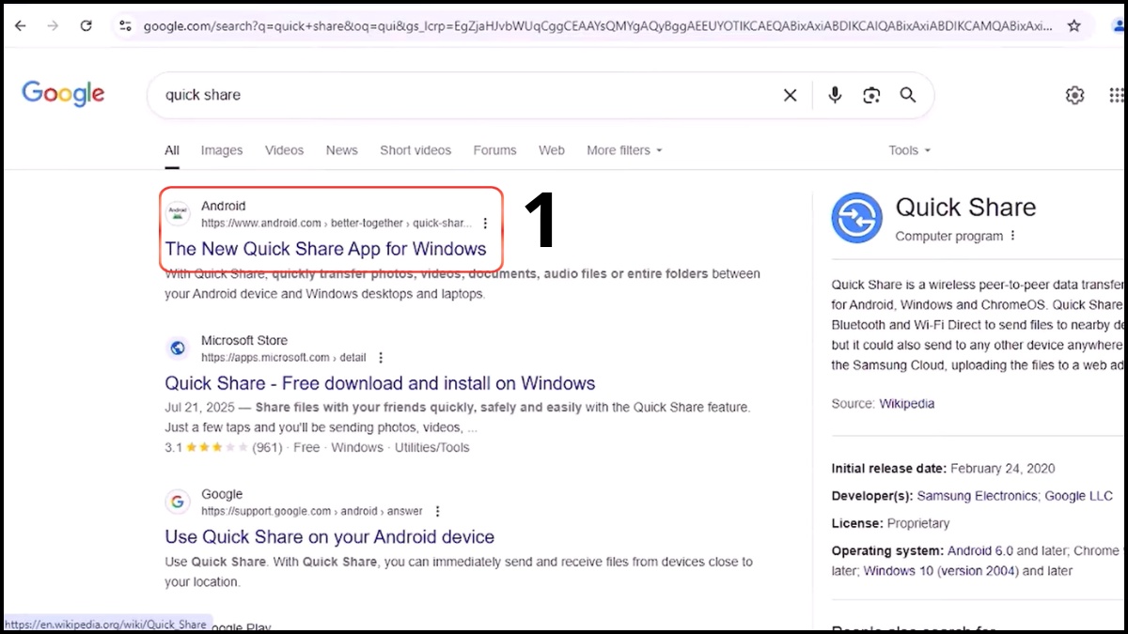Click the Google LLC developer link
Image resolution: width=1128 pixels, height=634 pixels.
pyautogui.click(x=1079, y=496)
